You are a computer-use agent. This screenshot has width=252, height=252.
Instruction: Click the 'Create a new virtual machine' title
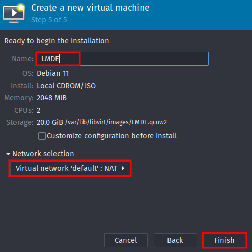pos(90,8)
